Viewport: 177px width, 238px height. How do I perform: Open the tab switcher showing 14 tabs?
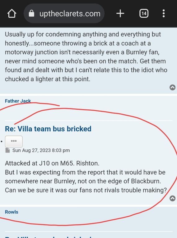coord(144,14)
